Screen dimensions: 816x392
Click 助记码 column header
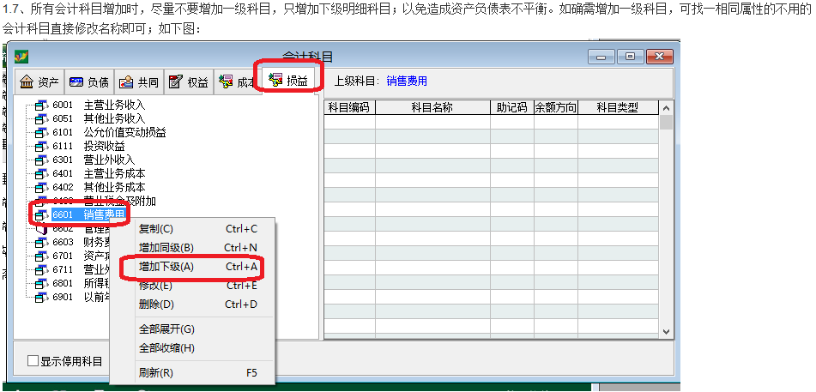click(x=512, y=108)
